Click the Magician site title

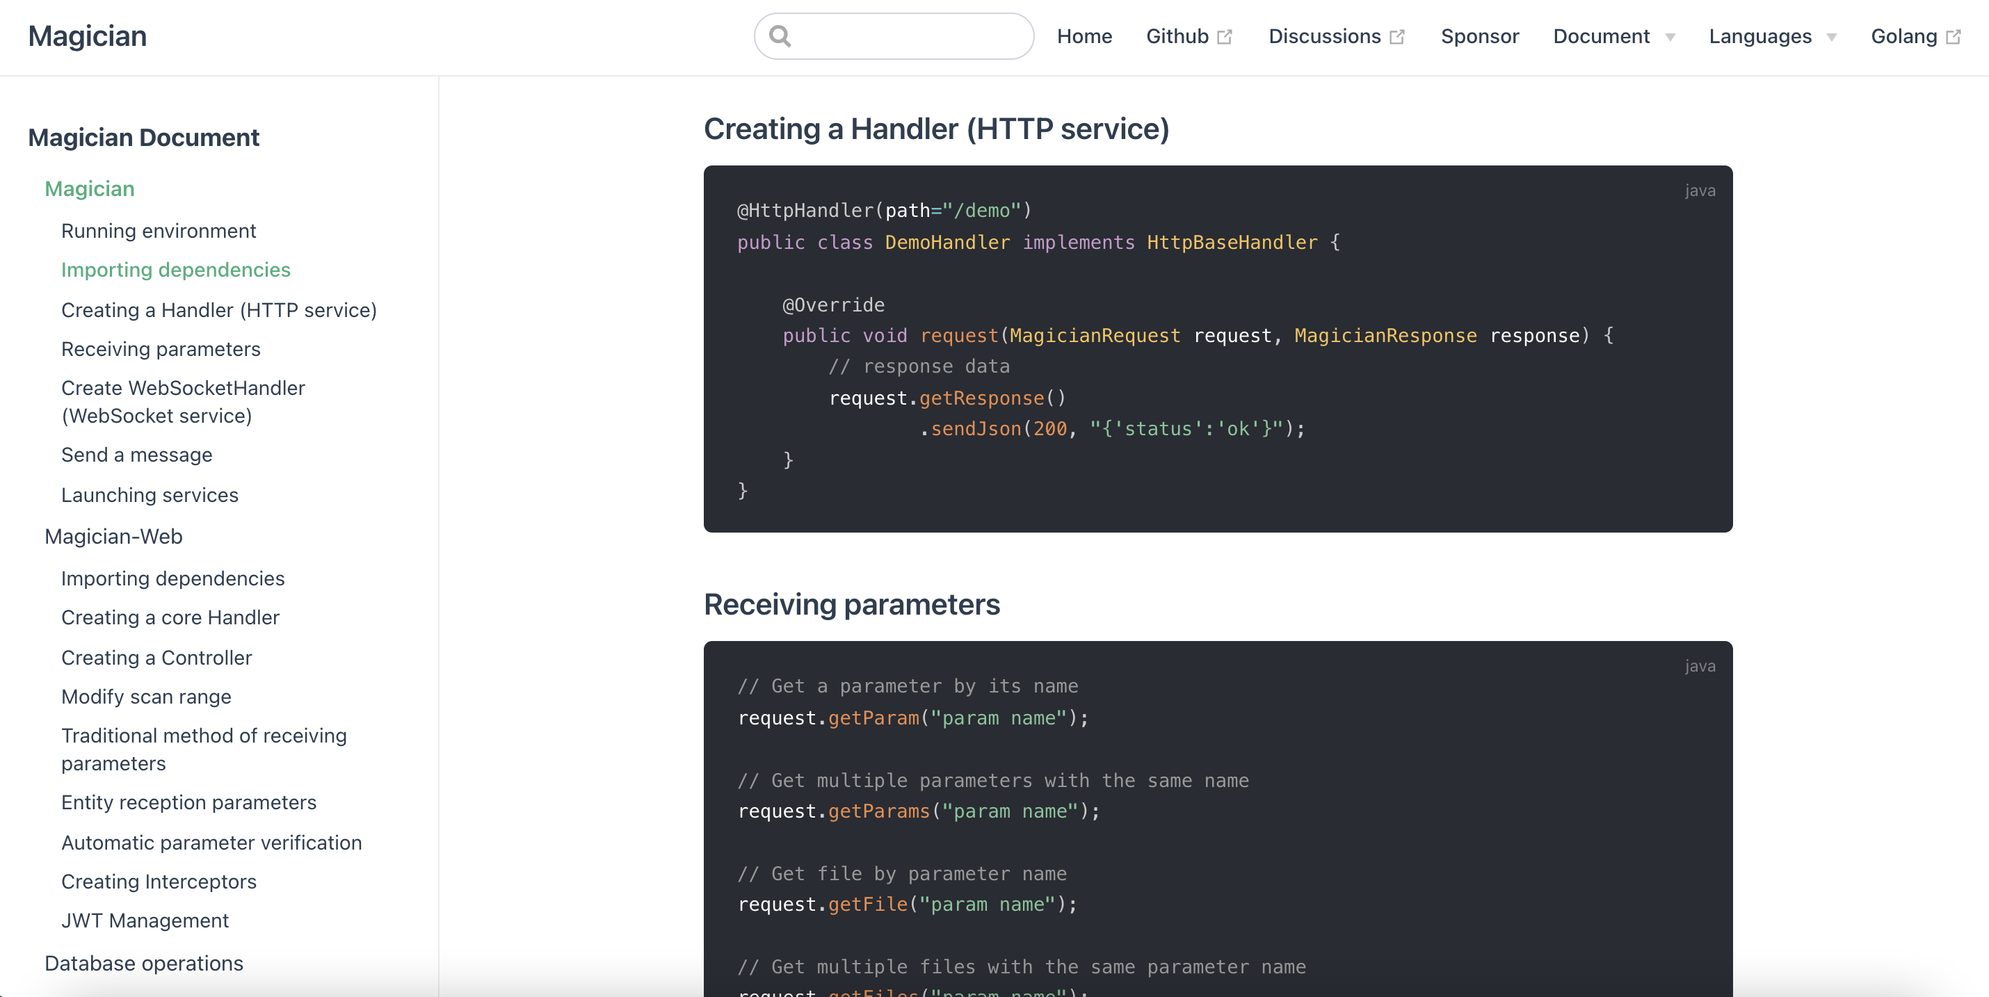click(87, 36)
